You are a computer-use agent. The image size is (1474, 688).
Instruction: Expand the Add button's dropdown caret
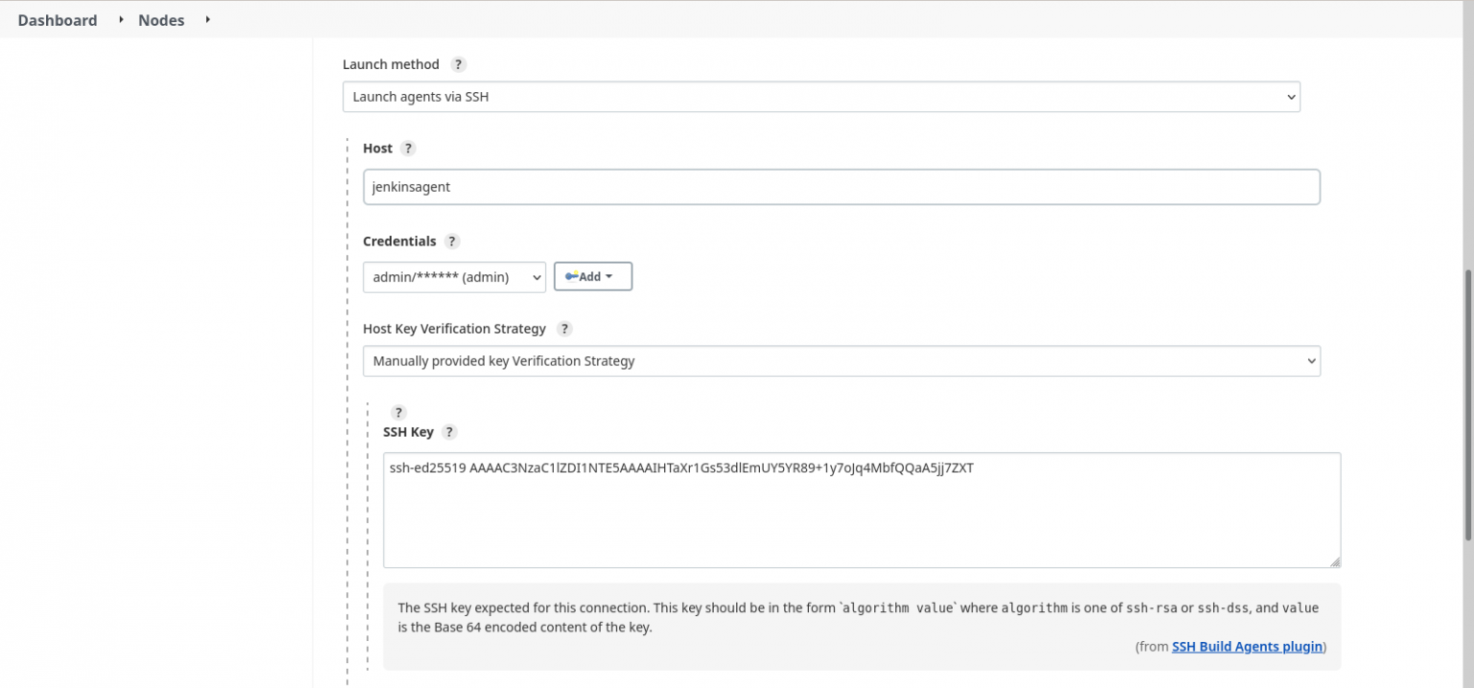tap(610, 275)
